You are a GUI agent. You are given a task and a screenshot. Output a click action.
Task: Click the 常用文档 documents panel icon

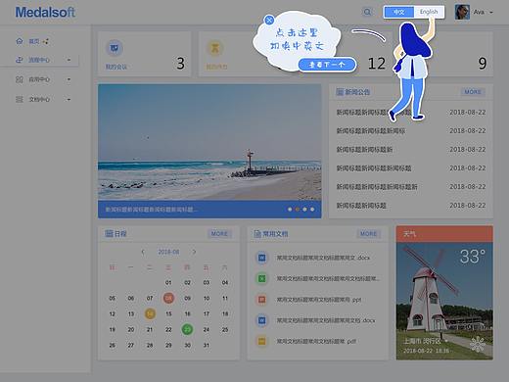pos(257,233)
